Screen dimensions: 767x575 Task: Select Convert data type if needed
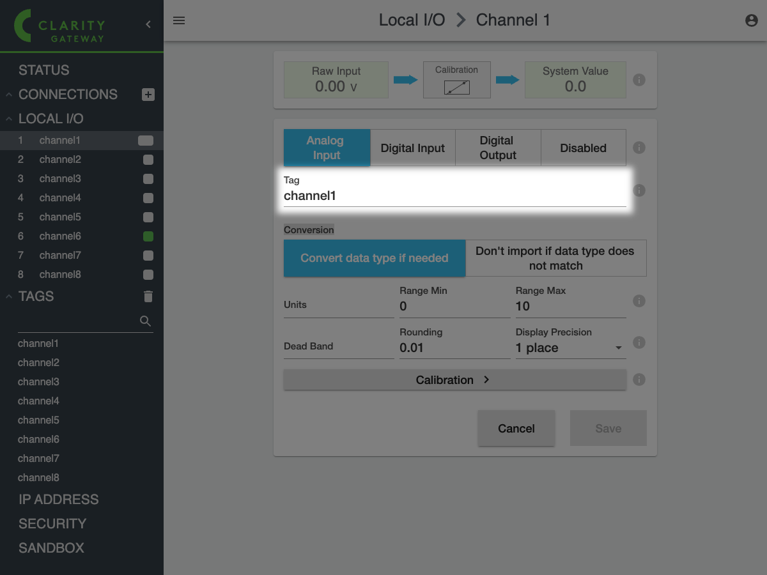point(375,258)
